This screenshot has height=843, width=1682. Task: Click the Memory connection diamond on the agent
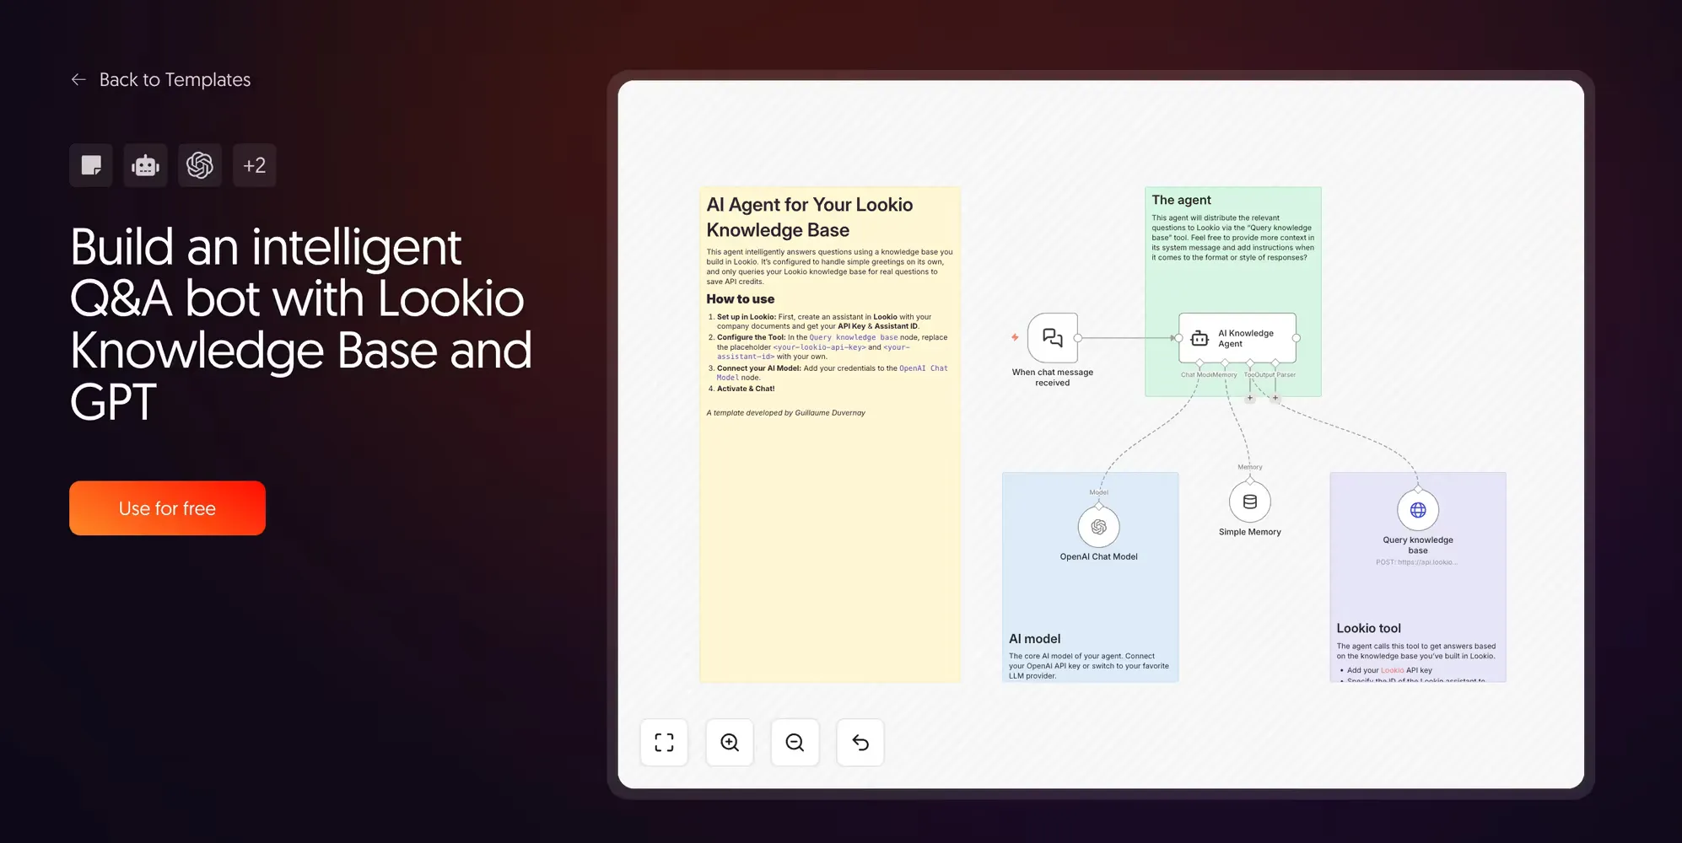pyautogui.click(x=1225, y=362)
